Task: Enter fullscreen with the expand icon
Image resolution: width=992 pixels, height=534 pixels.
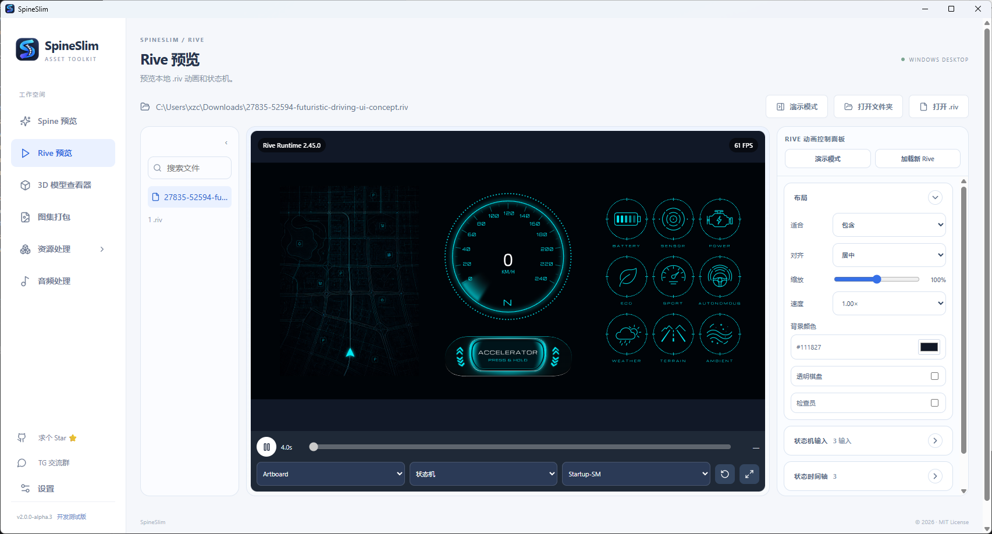Action: tap(749, 474)
